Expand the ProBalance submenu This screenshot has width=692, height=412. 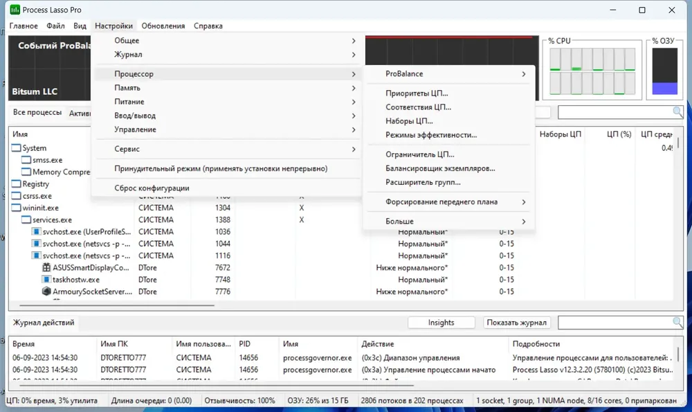pos(449,74)
